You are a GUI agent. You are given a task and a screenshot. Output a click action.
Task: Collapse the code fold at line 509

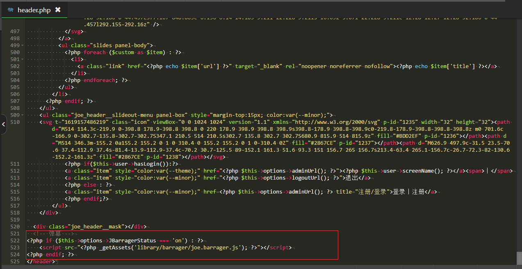click(22, 115)
